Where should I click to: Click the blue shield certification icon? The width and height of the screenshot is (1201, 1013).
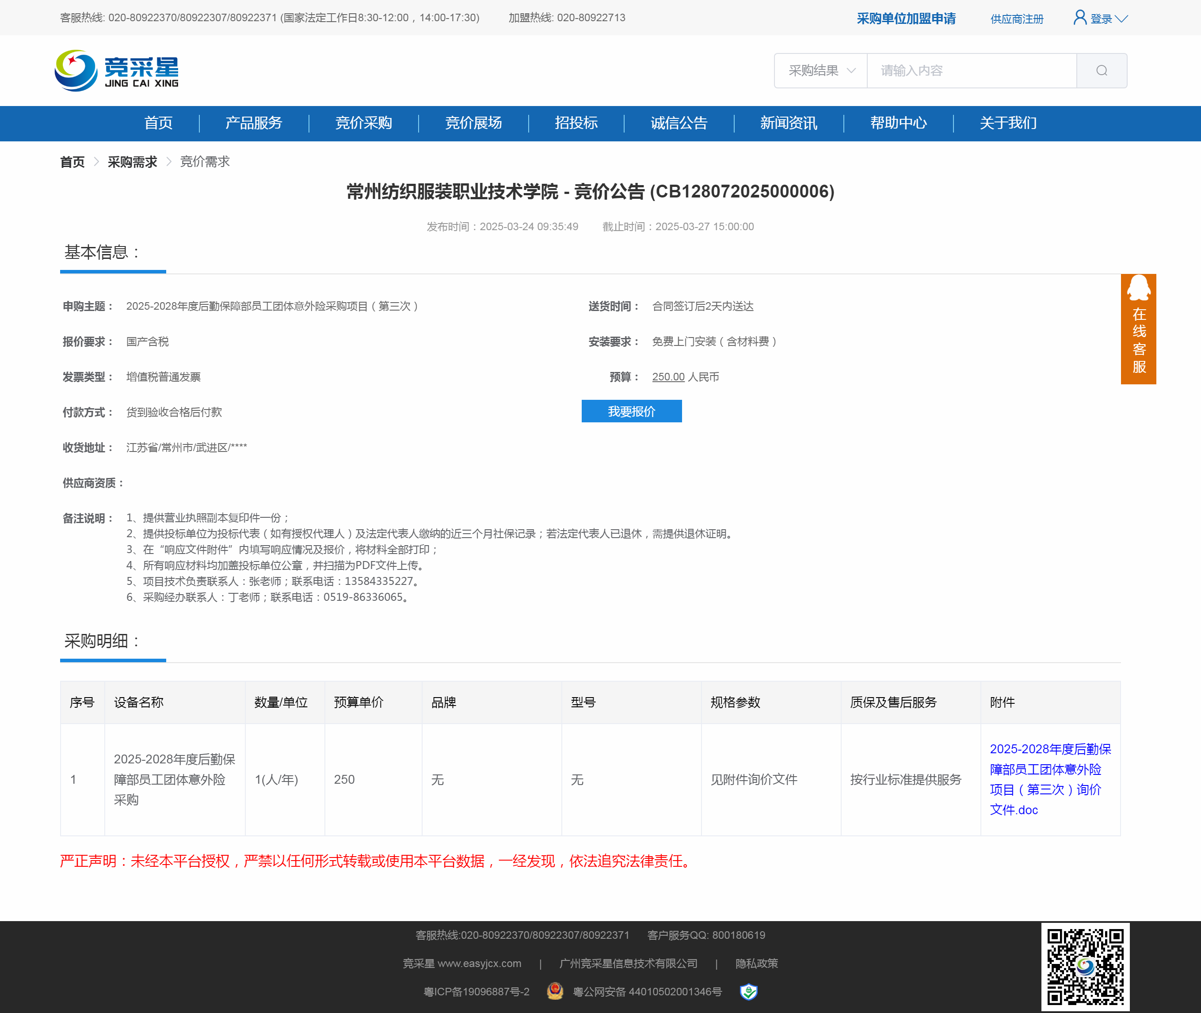coord(748,991)
